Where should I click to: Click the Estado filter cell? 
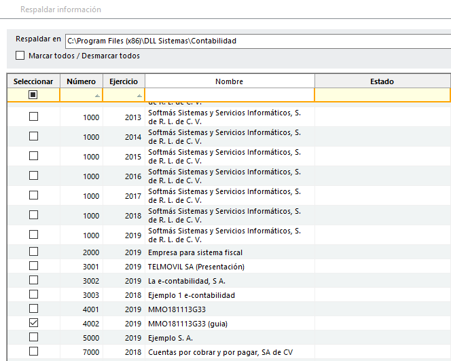382,95
